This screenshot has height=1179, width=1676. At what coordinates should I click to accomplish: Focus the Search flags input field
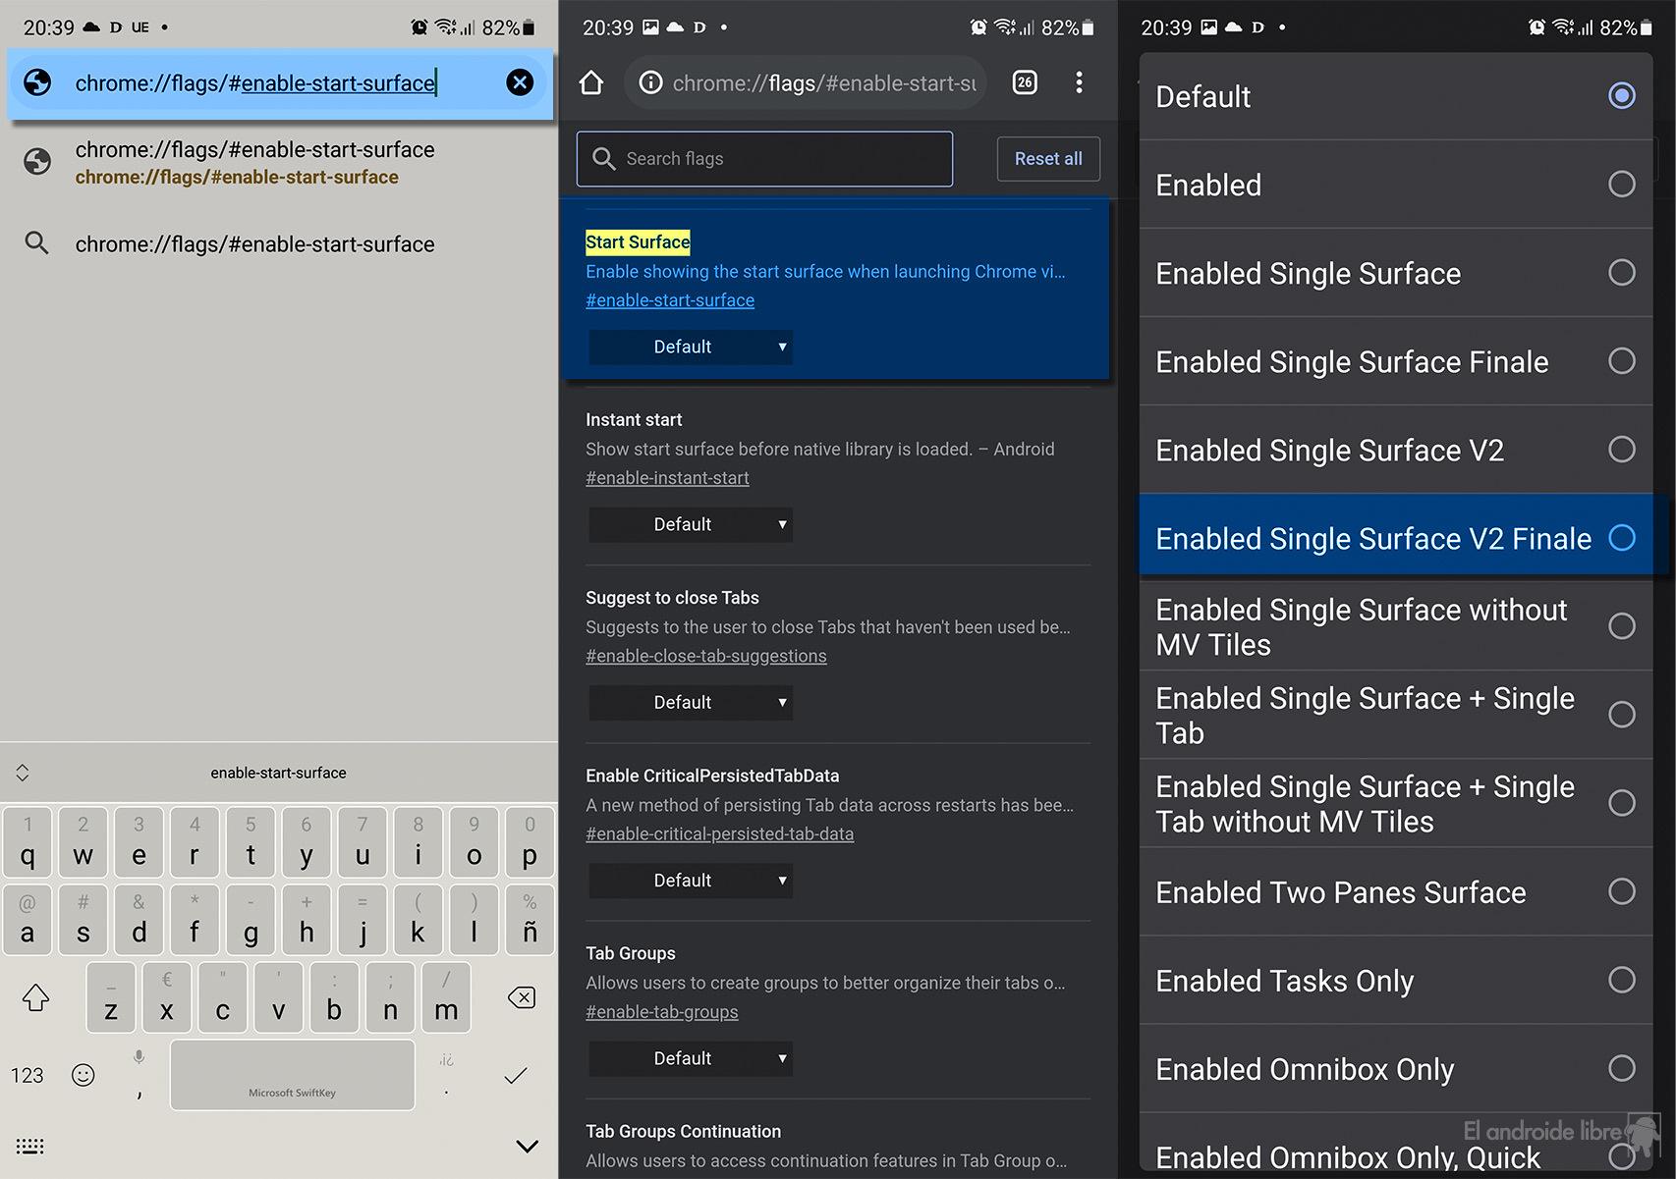(x=764, y=159)
